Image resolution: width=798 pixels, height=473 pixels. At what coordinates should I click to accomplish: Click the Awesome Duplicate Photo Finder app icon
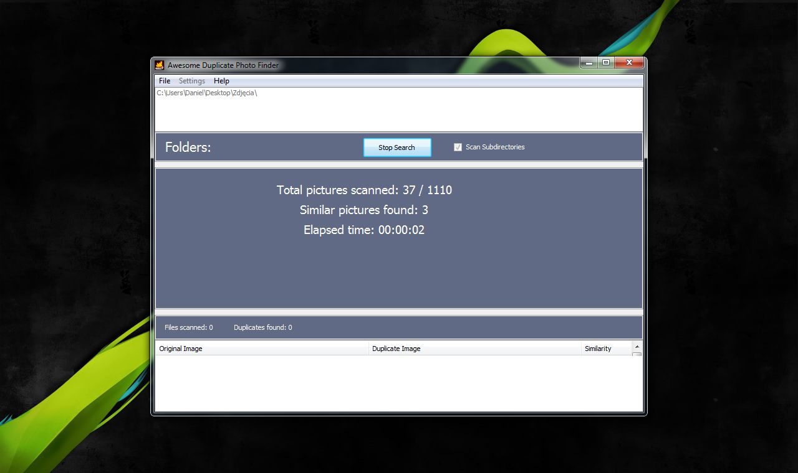(x=160, y=65)
